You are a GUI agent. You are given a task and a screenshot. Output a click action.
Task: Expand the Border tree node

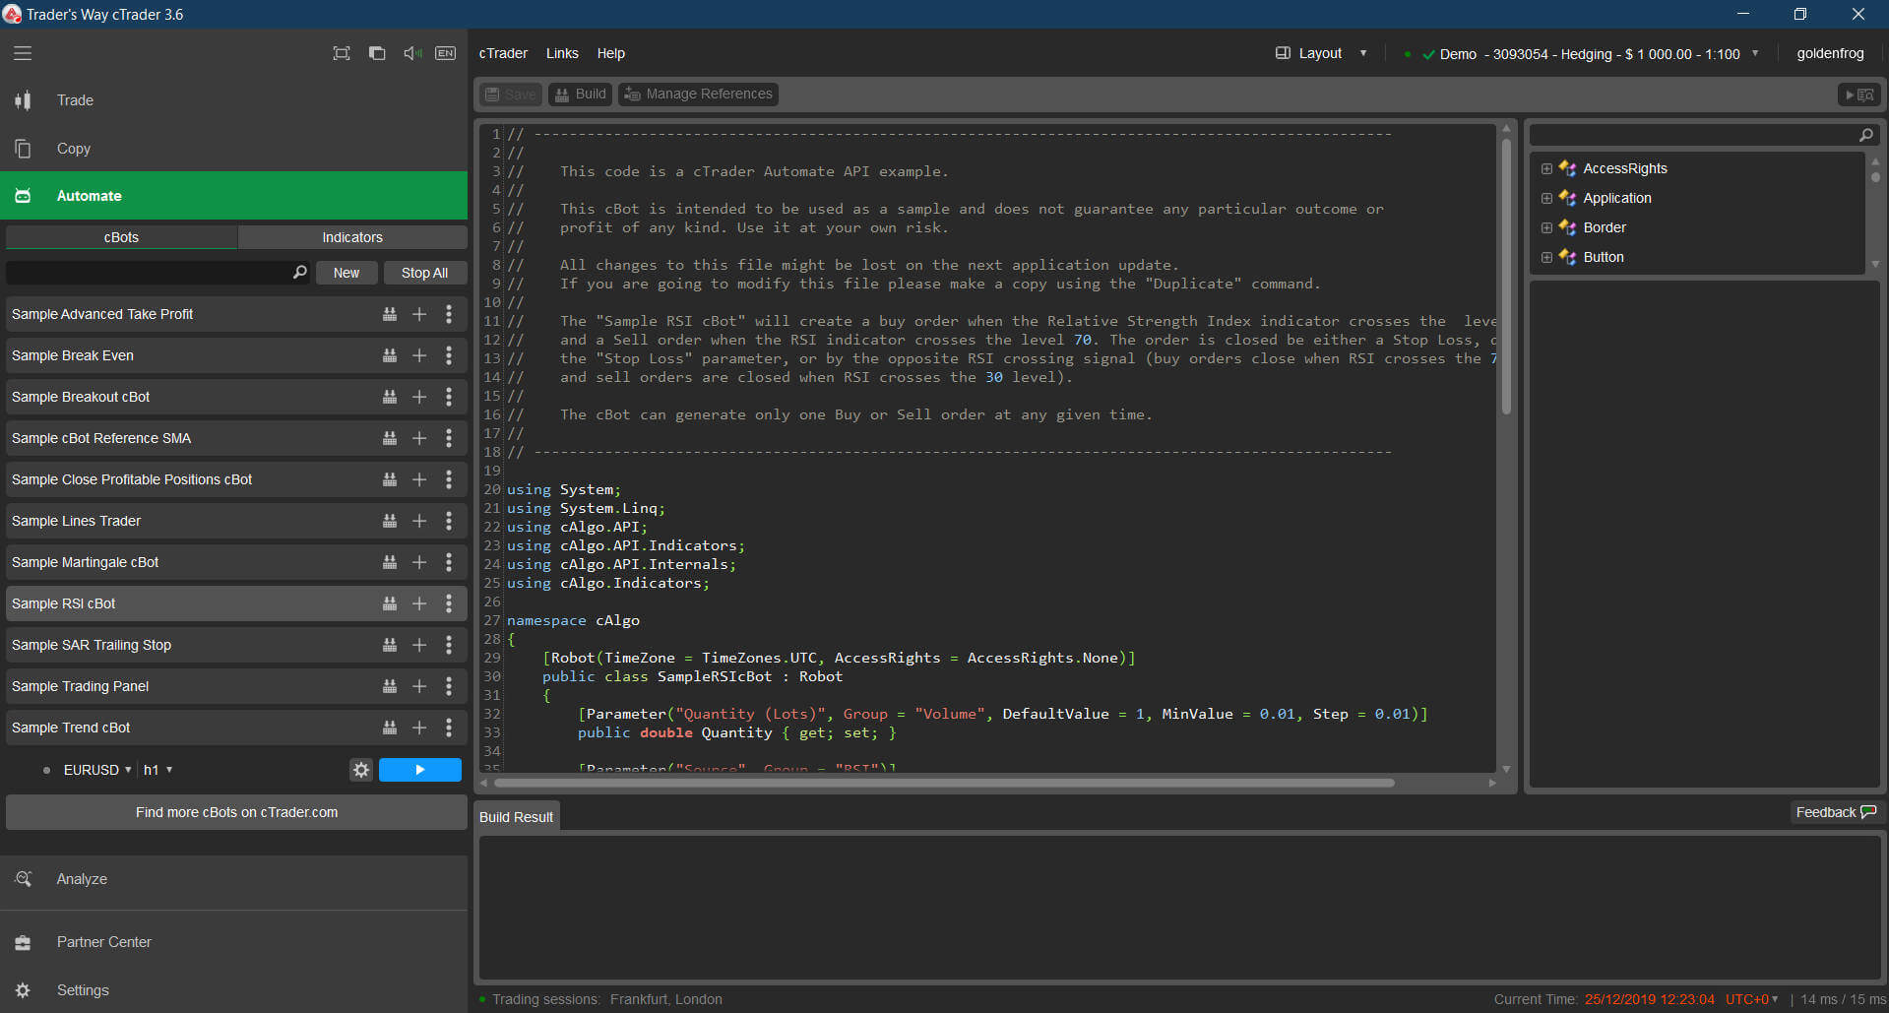(x=1546, y=227)
